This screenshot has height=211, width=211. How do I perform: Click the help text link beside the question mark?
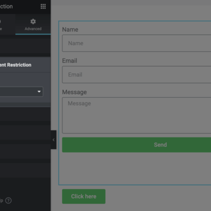pyautogui.click(x=1, y=201)
